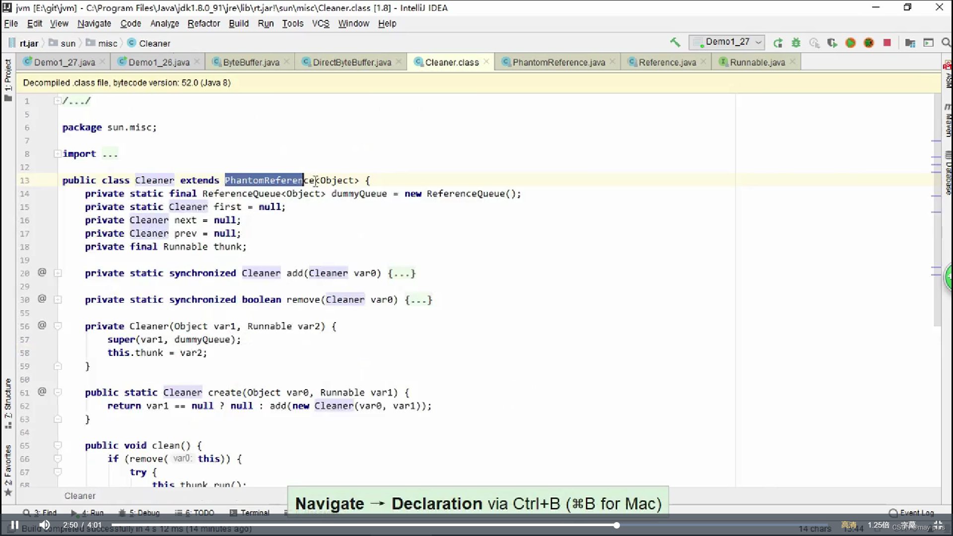
Task: Open Project Structure icon in toolbar
Action: [910, 43]
